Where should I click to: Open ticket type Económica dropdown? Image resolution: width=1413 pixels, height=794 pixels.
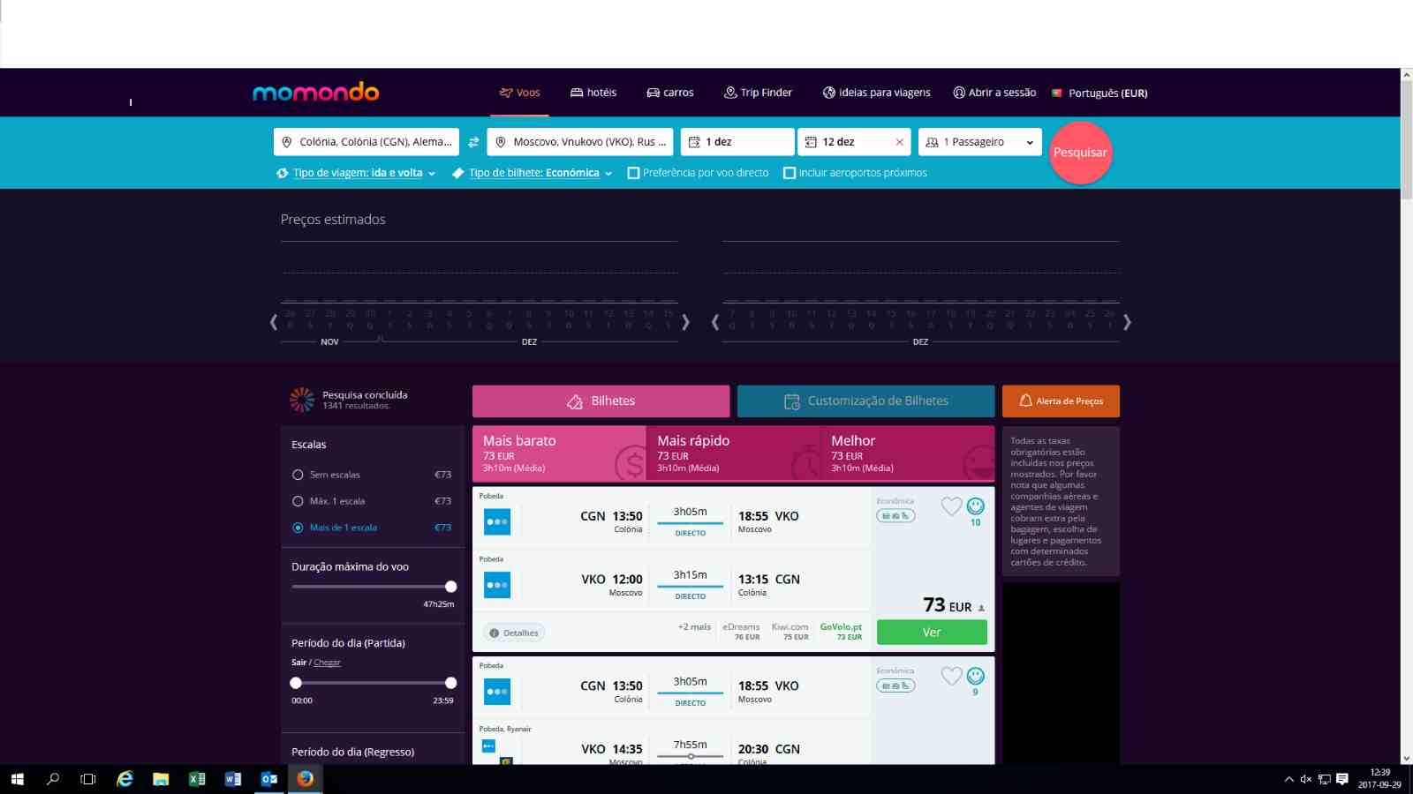coord(533,173)
